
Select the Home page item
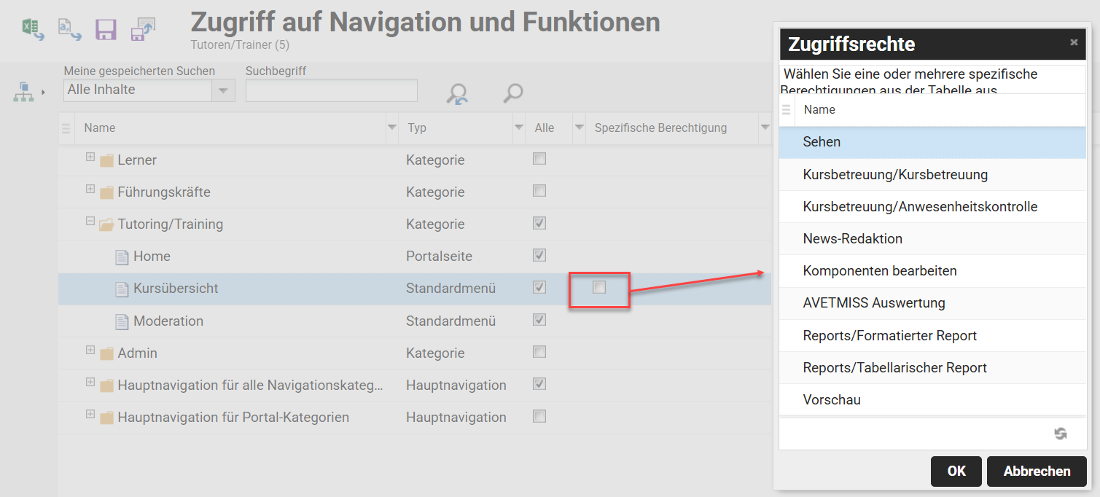[x=152, y=257]
